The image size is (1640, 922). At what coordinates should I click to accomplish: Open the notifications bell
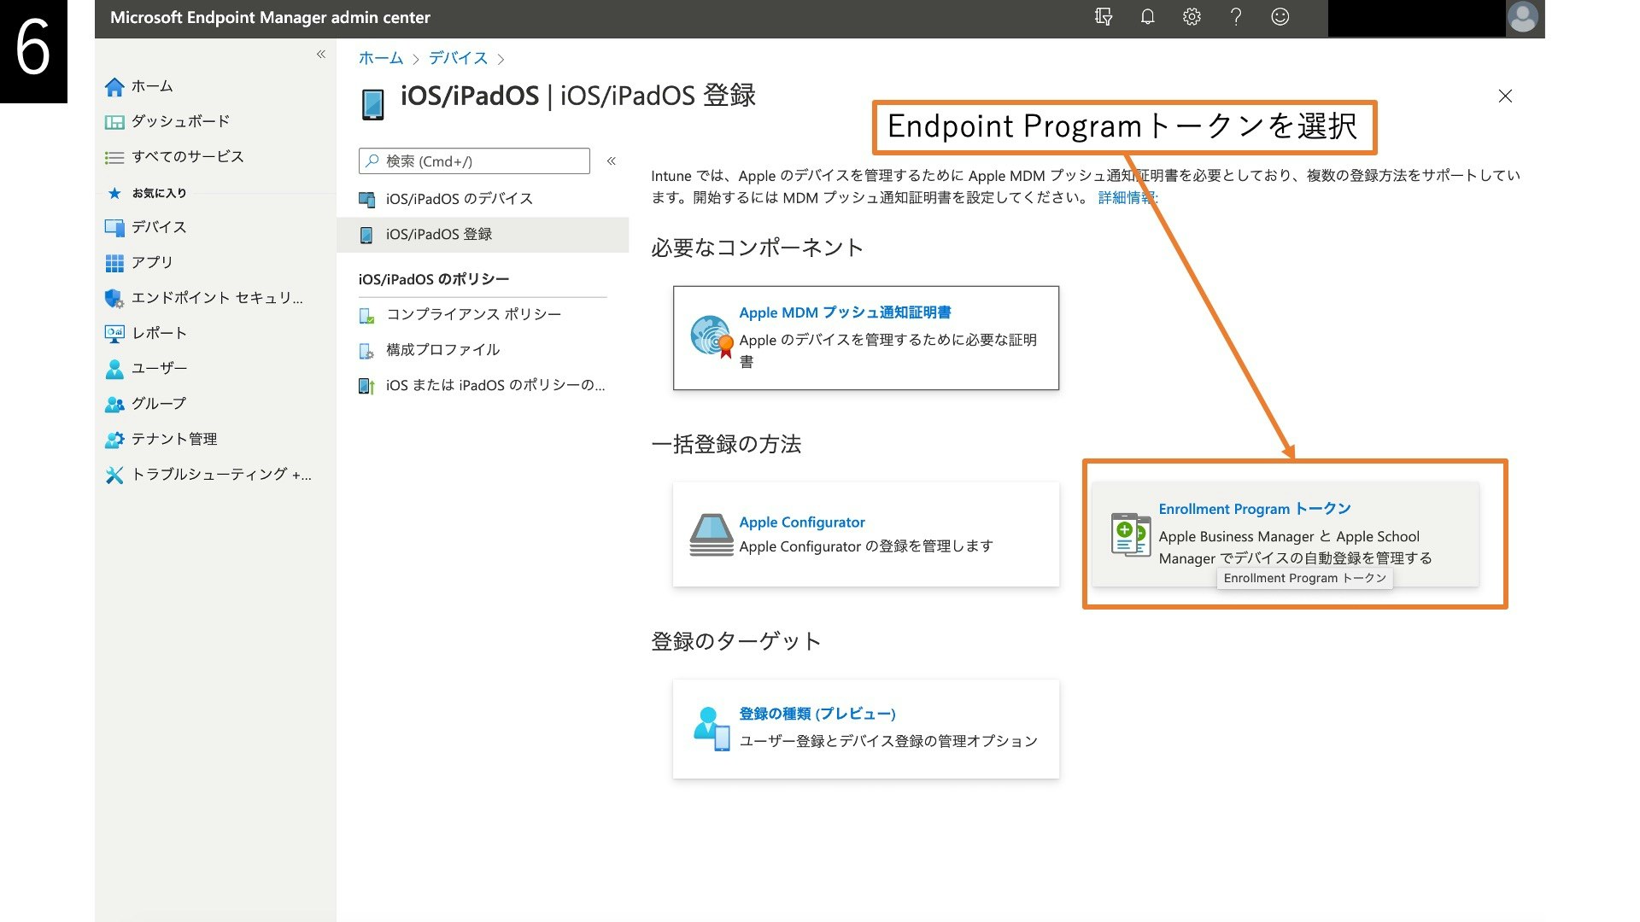(1147, 17)
